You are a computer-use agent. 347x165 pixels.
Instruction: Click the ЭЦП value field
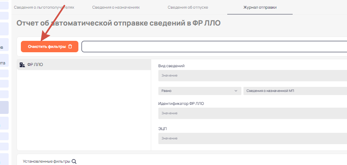tap(252, 138)
